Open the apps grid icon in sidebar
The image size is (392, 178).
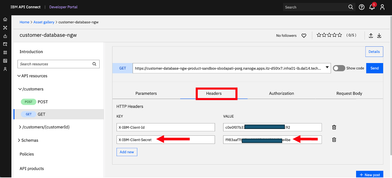point(5,53)
